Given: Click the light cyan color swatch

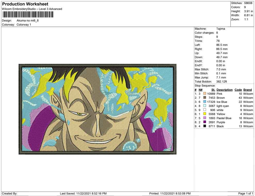Looking at the screenshot, I should 205,106.
